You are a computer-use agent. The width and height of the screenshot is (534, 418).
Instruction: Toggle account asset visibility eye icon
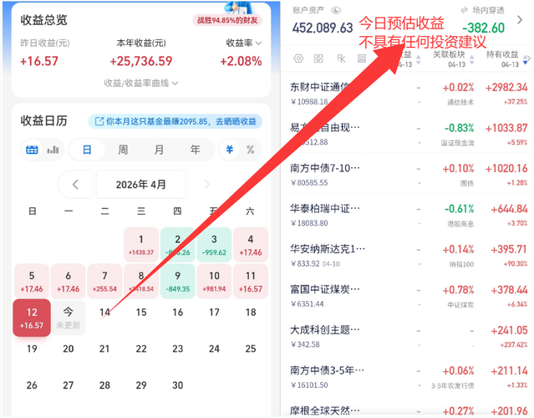point(336,11)
